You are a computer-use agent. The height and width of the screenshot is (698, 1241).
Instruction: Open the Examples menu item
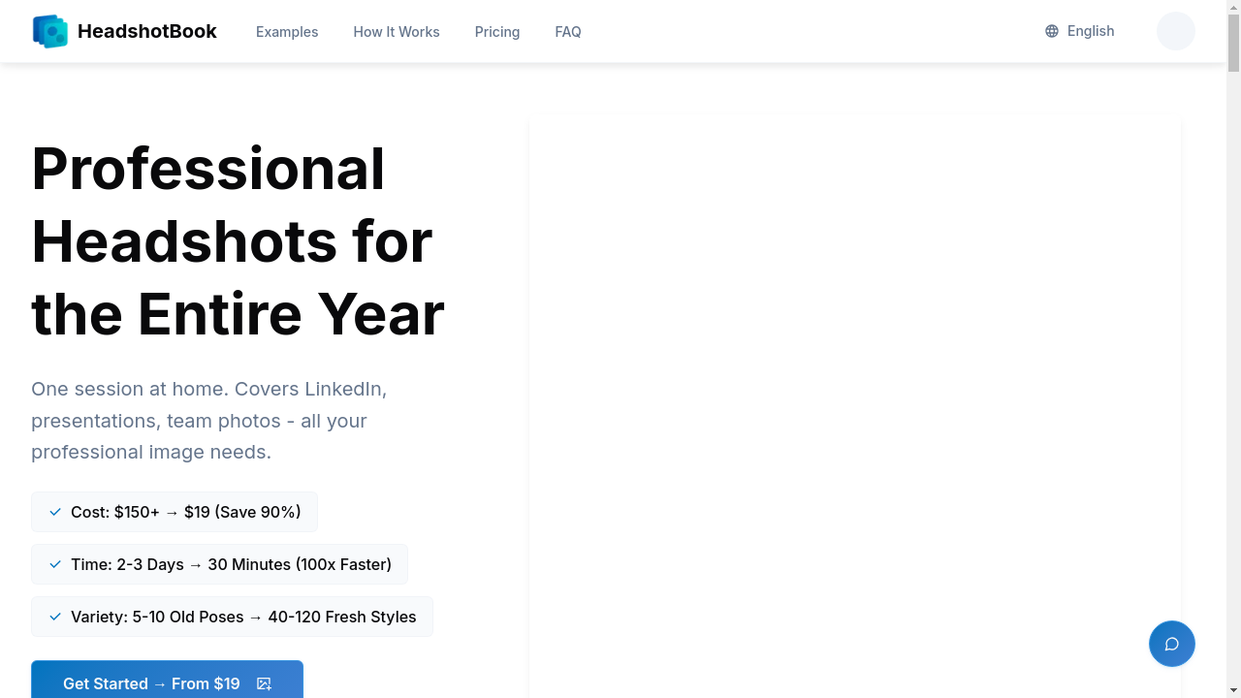287,32
